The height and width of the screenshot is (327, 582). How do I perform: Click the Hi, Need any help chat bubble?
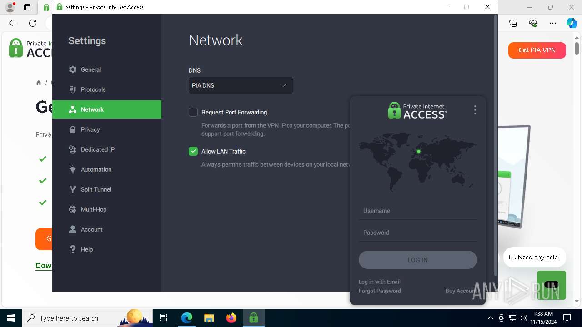coord(534,257)
